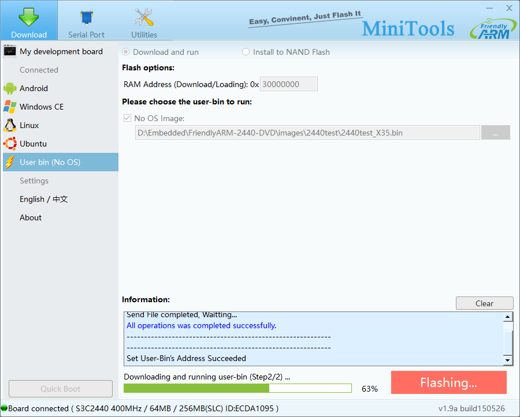The width and height of the screenshot is (520, 417).
Task: Click the green Download arrow icon
Action: [x=28, y=16]
